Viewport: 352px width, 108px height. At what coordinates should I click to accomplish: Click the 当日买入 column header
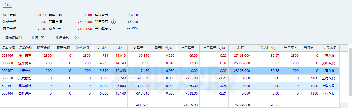290,48
